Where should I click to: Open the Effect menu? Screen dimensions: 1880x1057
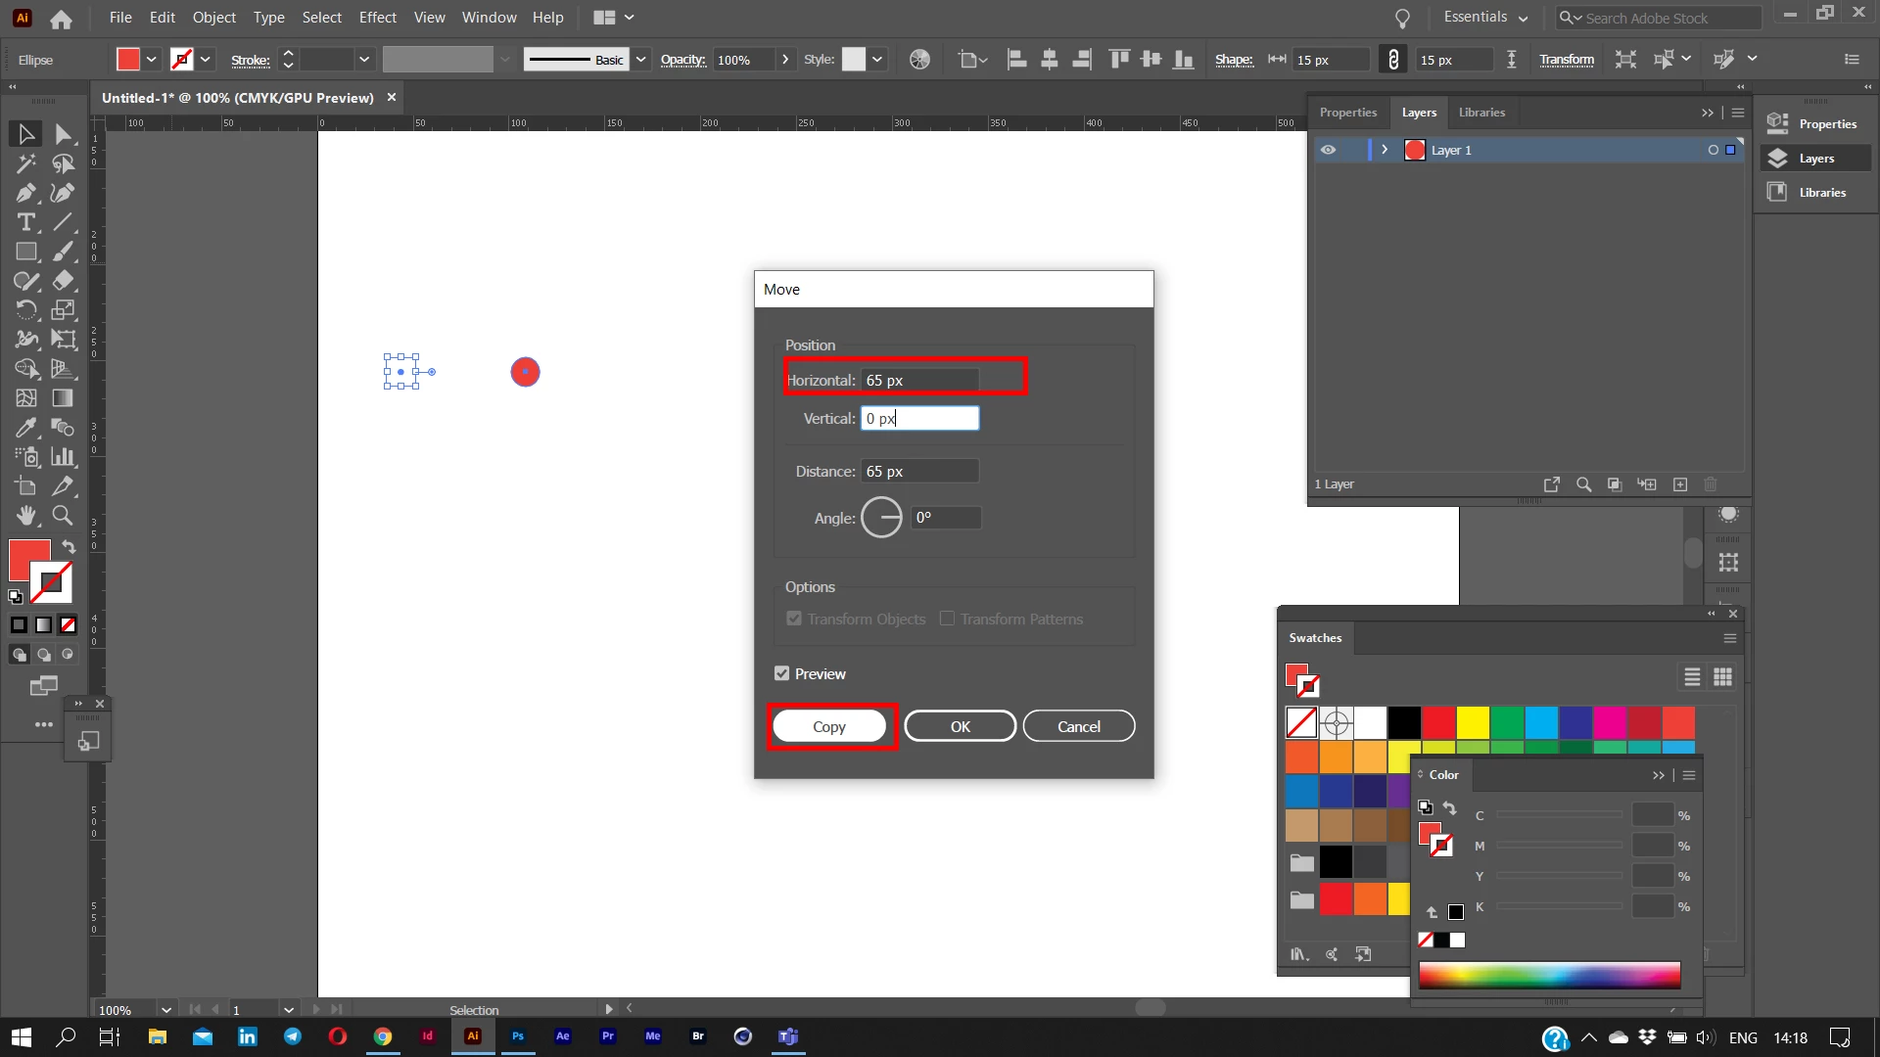coord(377,18)
